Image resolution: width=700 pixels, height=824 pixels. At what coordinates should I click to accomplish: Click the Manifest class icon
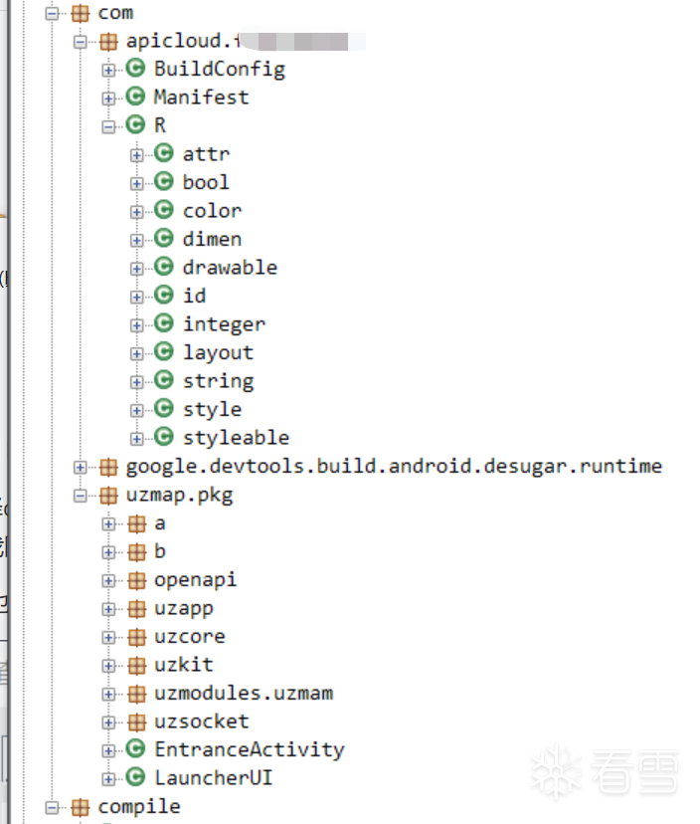click(x=136, y=97)
